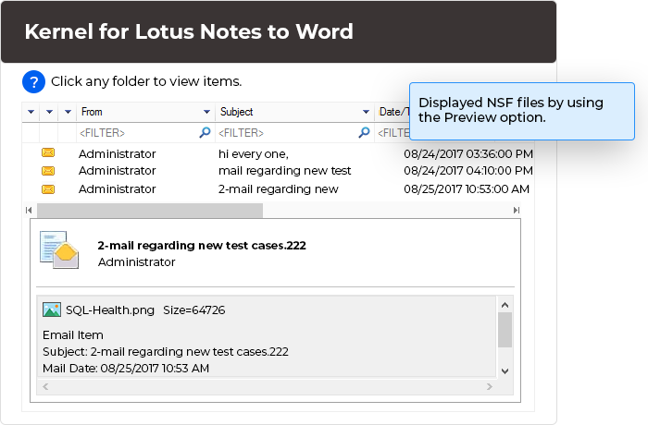Viewport: 648px width, 425px height.
Task: Click date 08/24/2017 04:10:00 PM
Action: coord(468,171)
